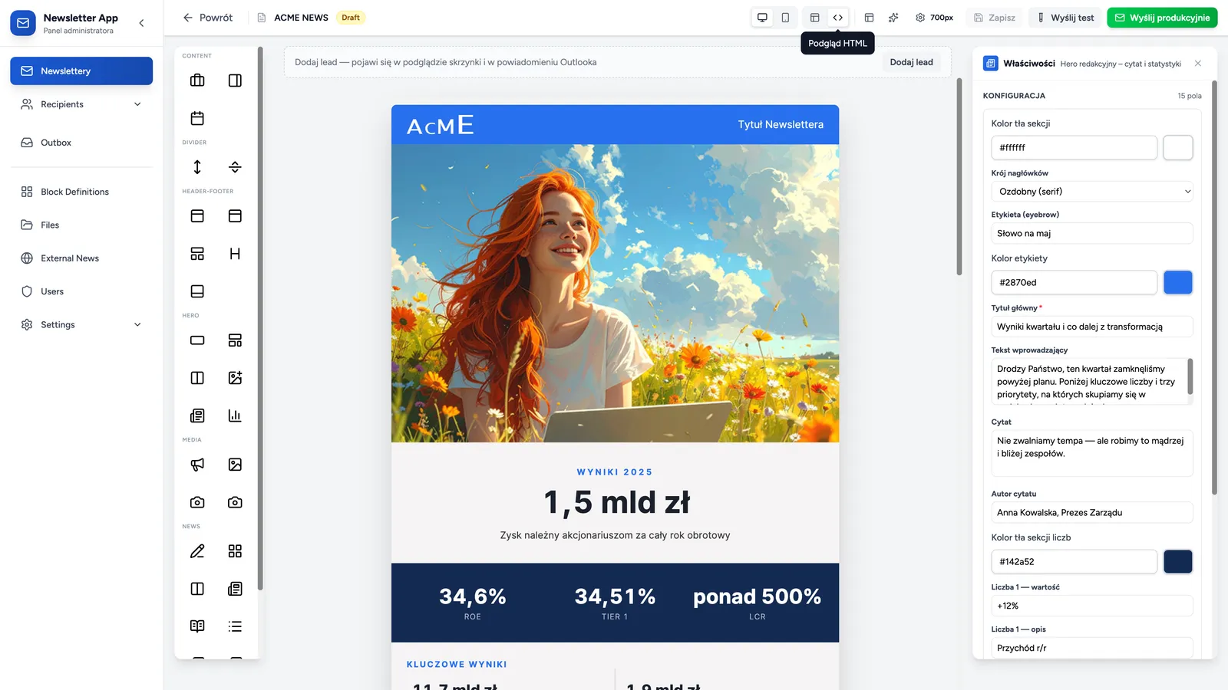This screenshot has width=1228, height=690.
Task: Click the Liczba 1 wartość field
Action: point(1091,606)
